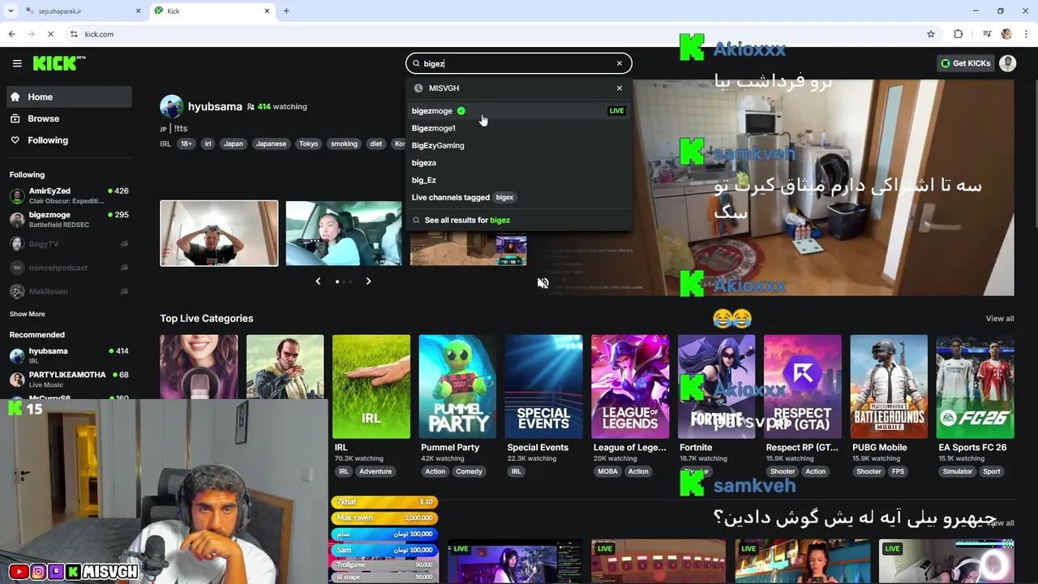
Task: Select second carousel thumbnail in car
Action: tap(344, 233)
